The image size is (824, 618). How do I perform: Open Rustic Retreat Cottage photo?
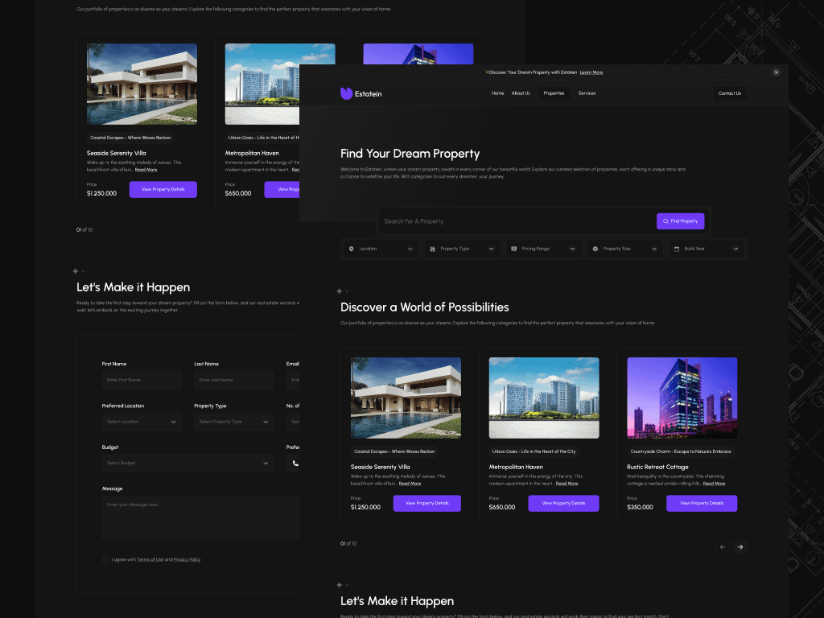pos(682,398)
